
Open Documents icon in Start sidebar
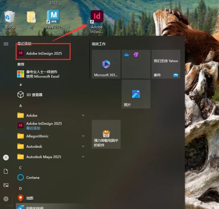pos(6,171)
